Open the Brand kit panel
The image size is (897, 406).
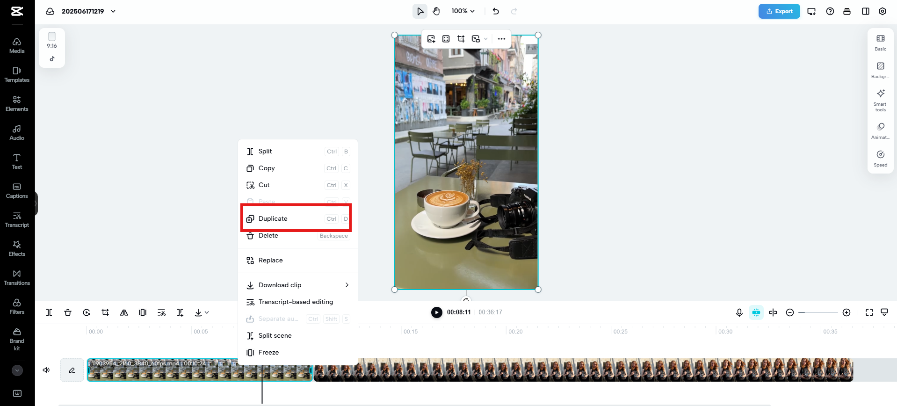coord(17,339)
